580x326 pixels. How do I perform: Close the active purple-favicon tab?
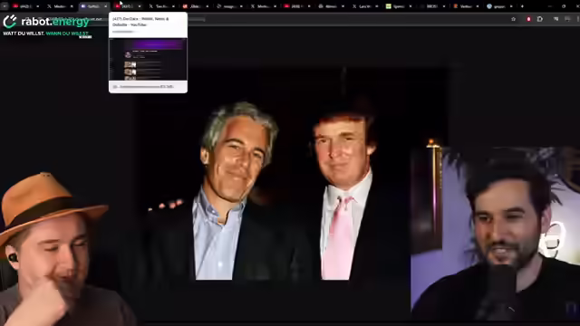(x=105, y=6)
